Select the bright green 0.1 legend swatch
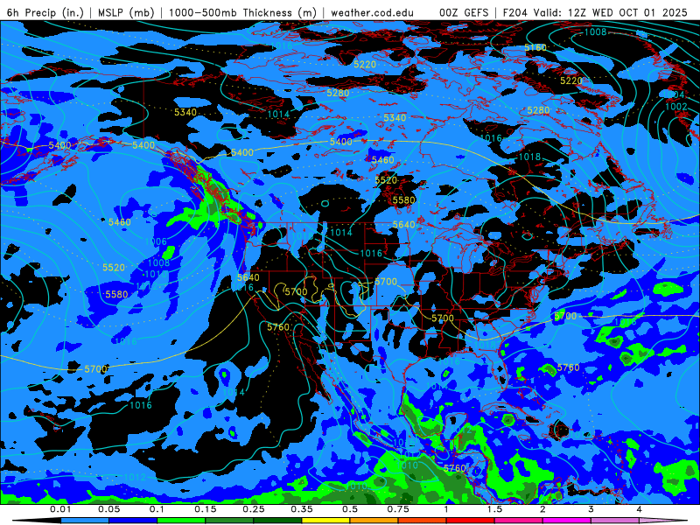The height and width of the screenshot is (525, 700). pyautogui.click(x=181, y=521)
